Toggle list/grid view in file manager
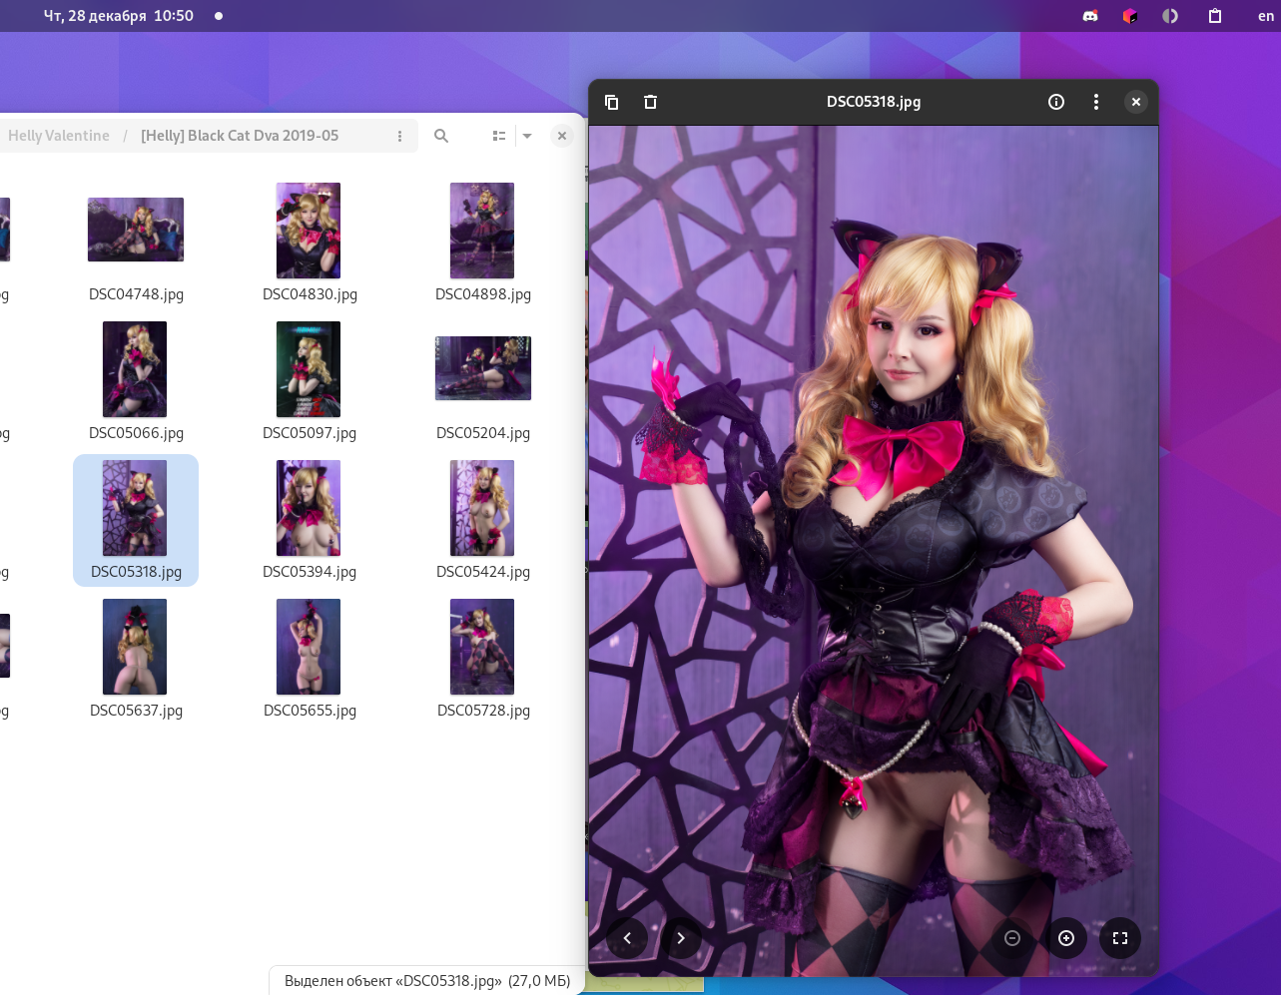 click(x=499, y=136)
